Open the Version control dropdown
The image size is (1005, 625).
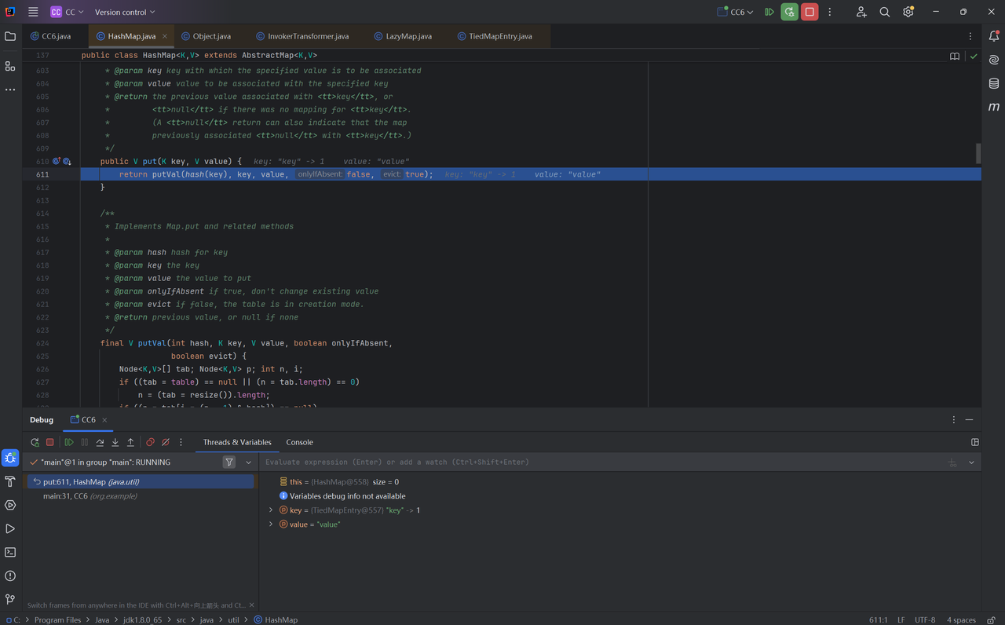[125, 12]
